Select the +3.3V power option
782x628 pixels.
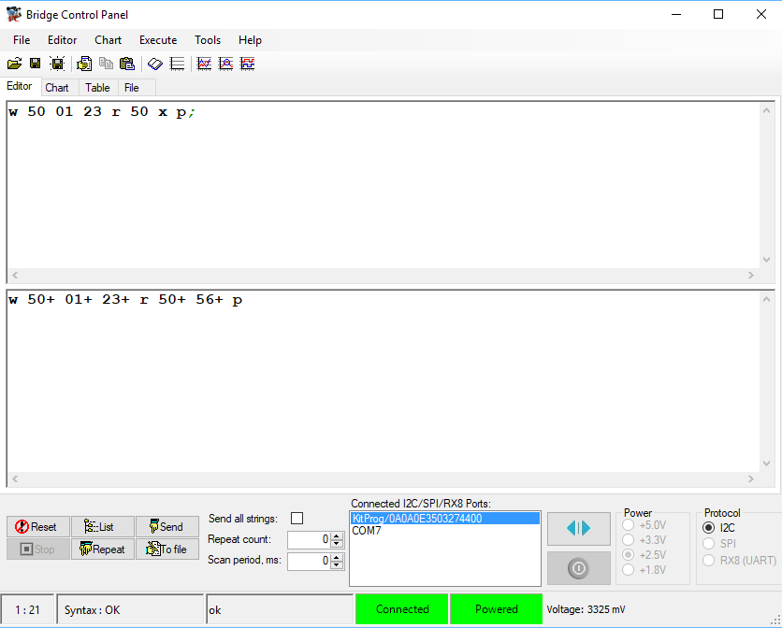629,540
